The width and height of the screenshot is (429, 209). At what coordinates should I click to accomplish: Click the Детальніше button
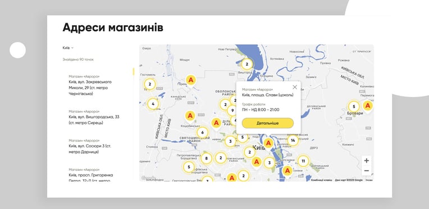pos(268,123)
